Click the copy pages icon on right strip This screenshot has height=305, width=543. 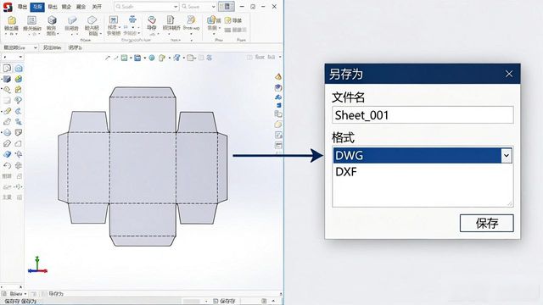coord(278,114)
